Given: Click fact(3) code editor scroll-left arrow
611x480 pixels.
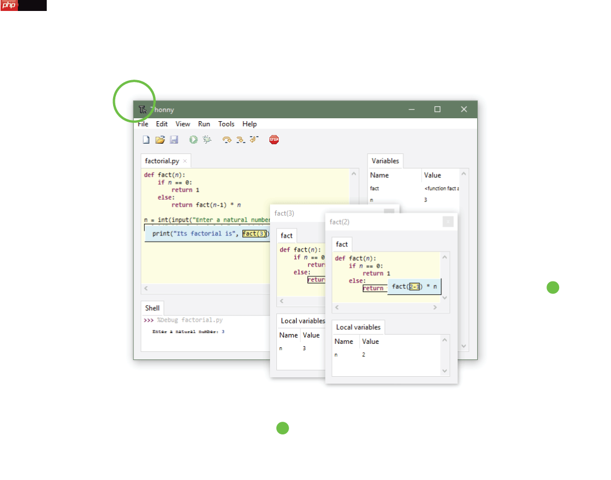Looking at the screenshot, I should coord(282,301).
